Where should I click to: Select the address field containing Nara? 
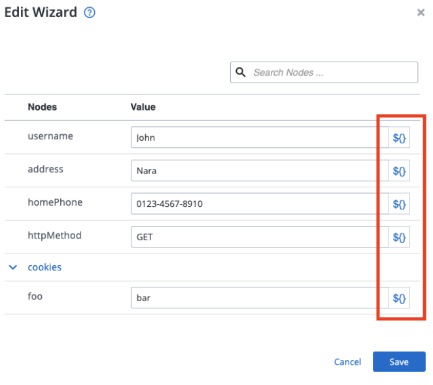click(260, 170)
